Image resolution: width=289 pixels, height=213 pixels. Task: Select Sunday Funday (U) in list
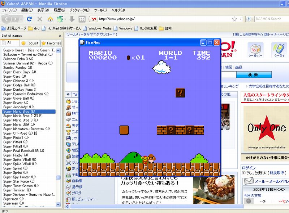click(18, 68)
